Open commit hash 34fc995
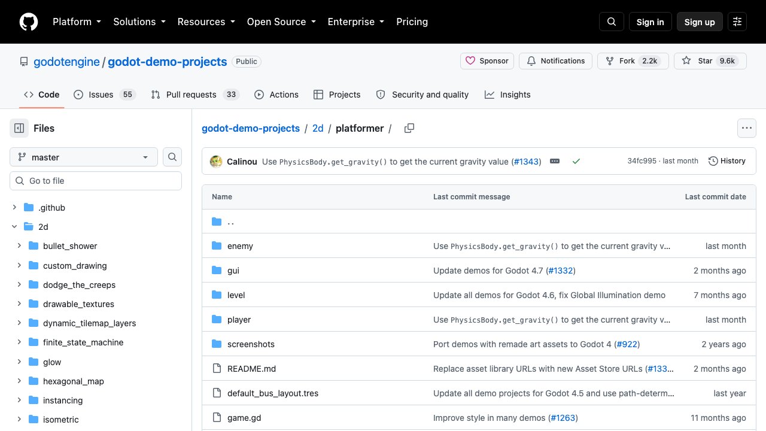The width and height of the screenshot is (766, 431). coord(642,161)
